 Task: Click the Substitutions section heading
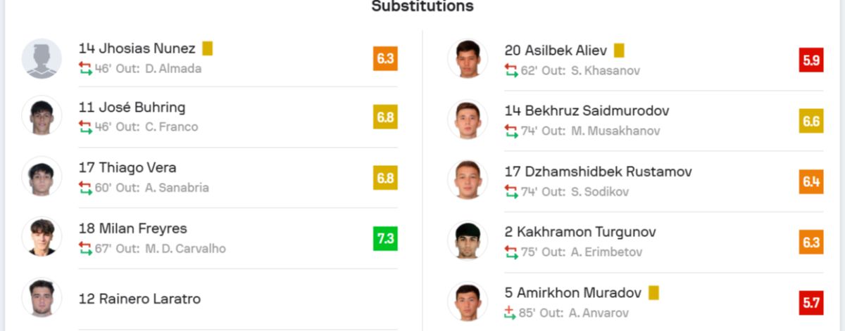click(423, 6)
